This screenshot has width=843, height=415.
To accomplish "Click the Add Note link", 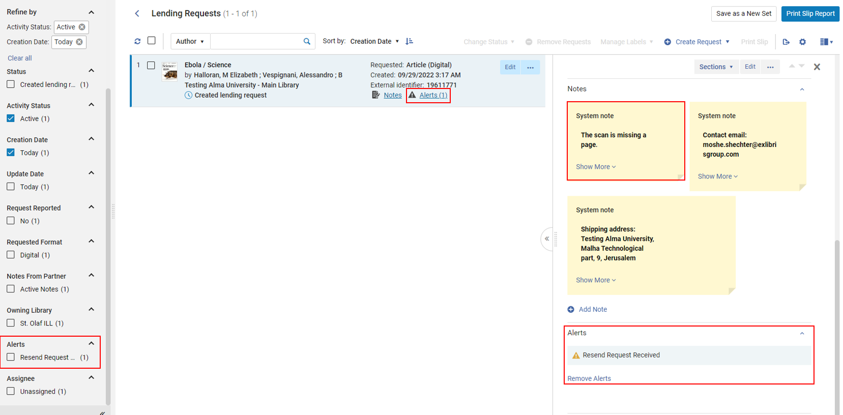I will point(593,309).
